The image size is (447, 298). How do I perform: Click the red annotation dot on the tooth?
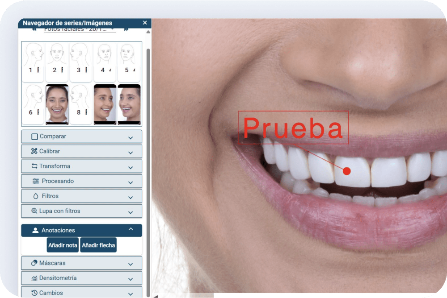tap(347, 171)
